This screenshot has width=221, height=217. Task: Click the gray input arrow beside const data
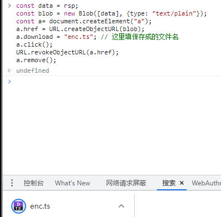pos(9,6)
